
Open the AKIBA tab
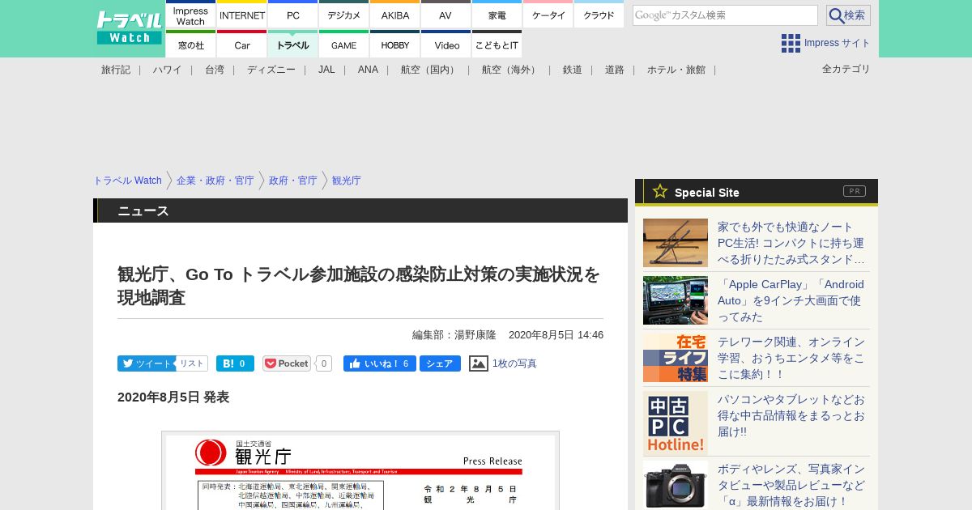(395, 15)
